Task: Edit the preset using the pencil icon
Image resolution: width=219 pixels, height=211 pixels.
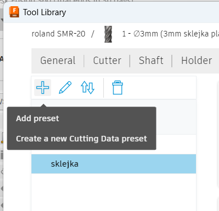Action: pos(65,88)
